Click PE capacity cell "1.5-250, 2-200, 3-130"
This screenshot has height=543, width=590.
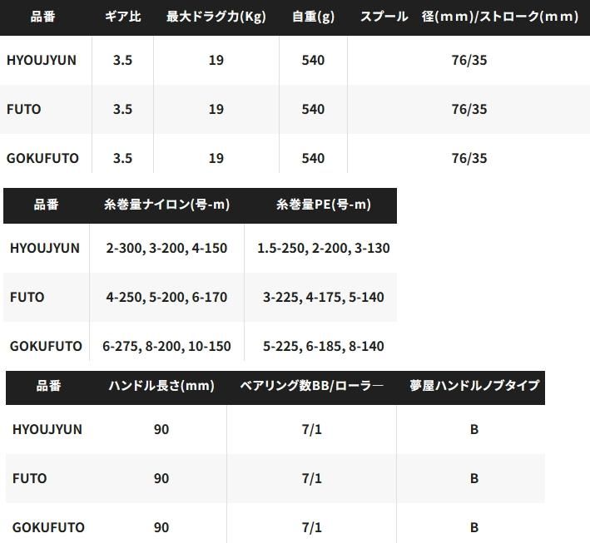pos(323,248)
